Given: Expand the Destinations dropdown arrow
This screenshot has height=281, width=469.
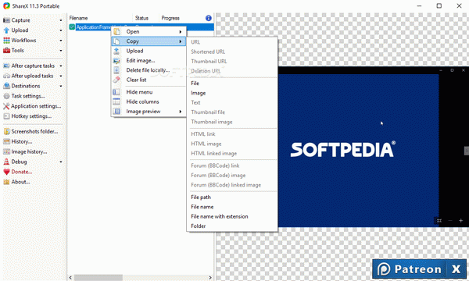Looking at the screenshot, I should click(x=61, y=87).
